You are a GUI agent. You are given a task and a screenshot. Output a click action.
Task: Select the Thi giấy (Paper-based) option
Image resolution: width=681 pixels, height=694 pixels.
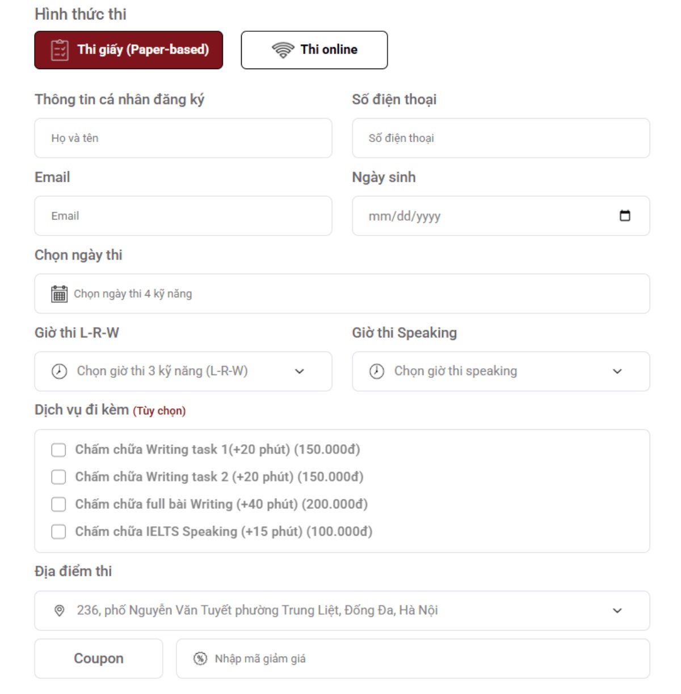(129, 50)
